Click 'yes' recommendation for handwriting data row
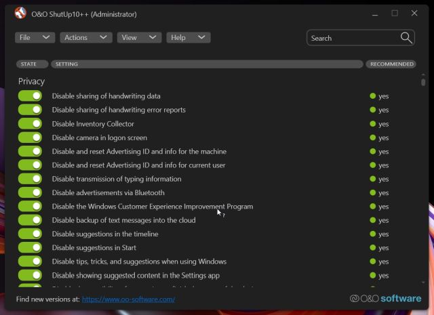Image resolution: width=434 pixels, height=315 pixels. [384, 96]
